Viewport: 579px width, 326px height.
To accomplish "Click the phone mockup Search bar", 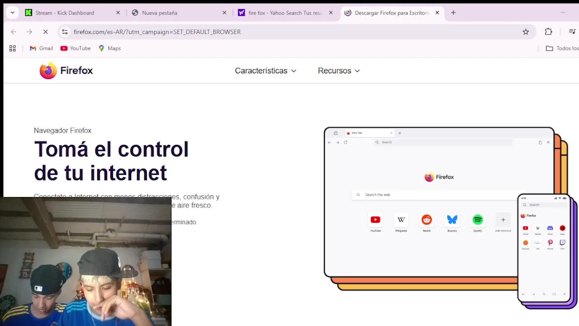I will click(545, 205).
